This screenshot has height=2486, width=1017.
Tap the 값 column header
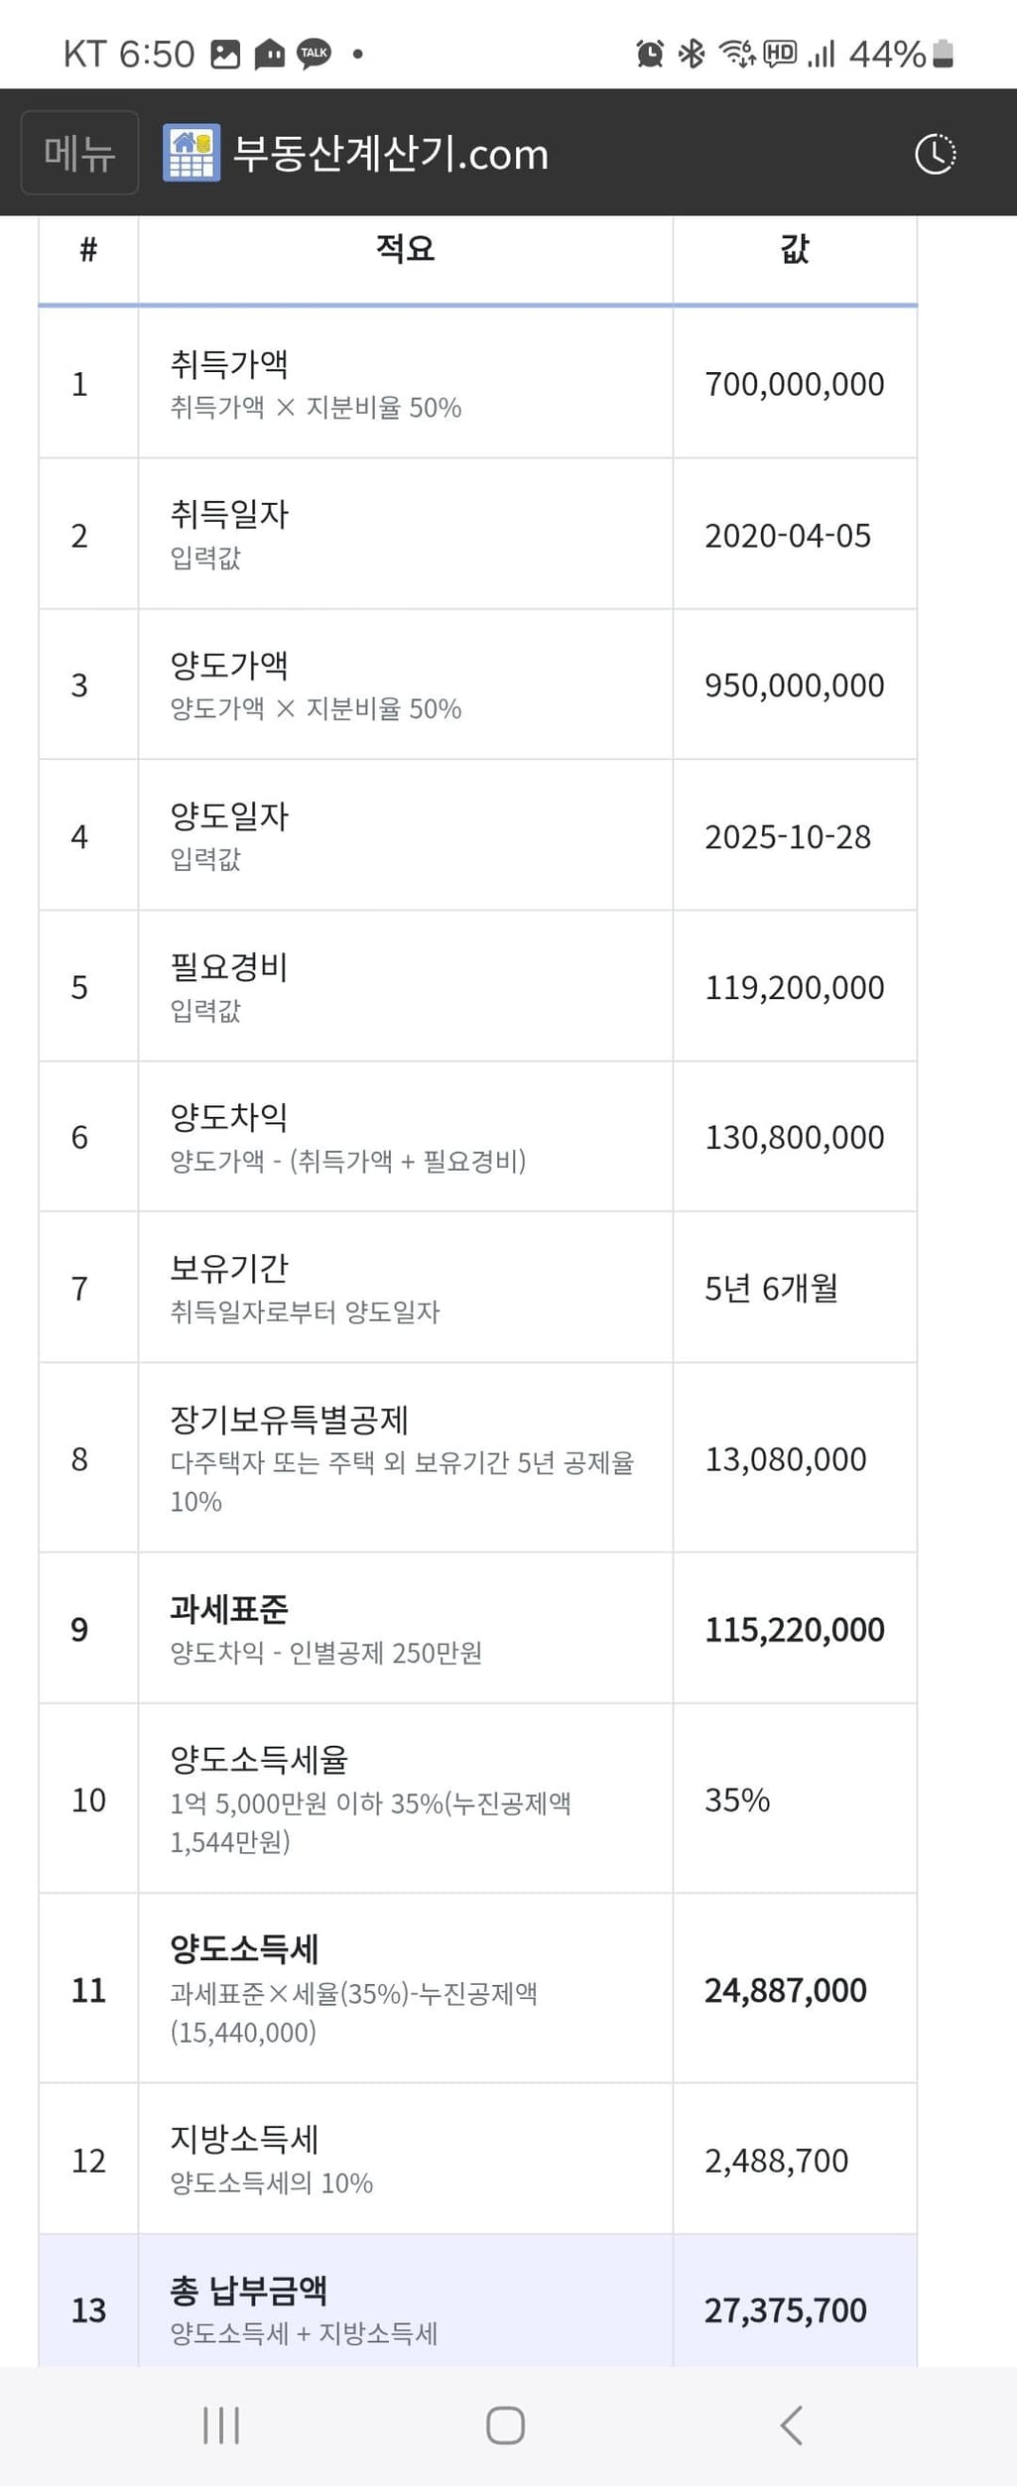click(x=795, y=249)
